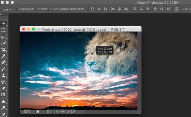Image resolution: width=191 pixels, height=117 pixels.
Task: Select the Brush tool
Action: pyautogui.click(x=3, y=69)
